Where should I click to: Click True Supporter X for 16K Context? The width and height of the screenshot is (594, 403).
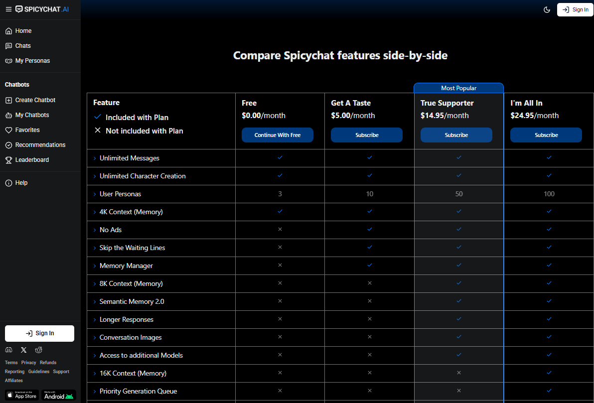(x=459, y=373)
